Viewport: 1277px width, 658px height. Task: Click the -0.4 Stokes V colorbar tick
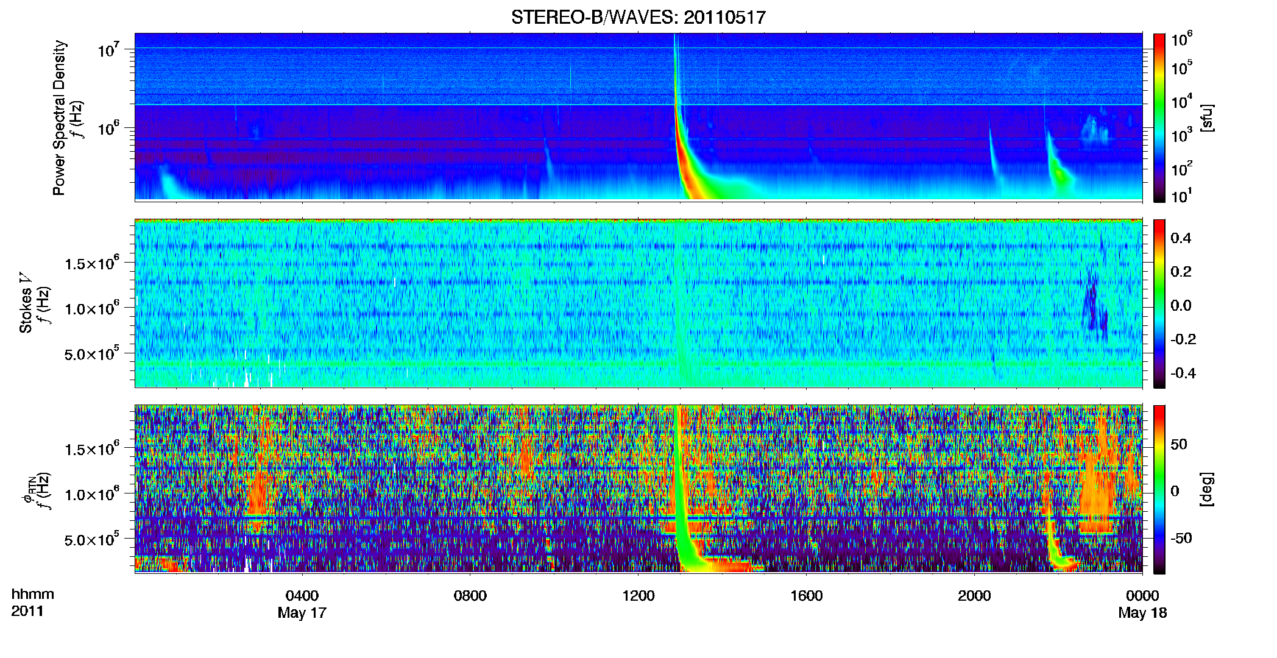point(1183,373)
